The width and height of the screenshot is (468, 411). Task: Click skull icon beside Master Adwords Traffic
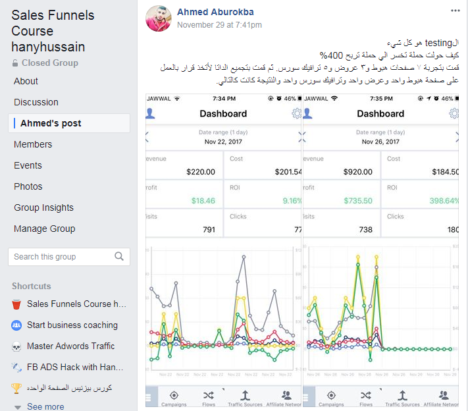tap(16, 346)
